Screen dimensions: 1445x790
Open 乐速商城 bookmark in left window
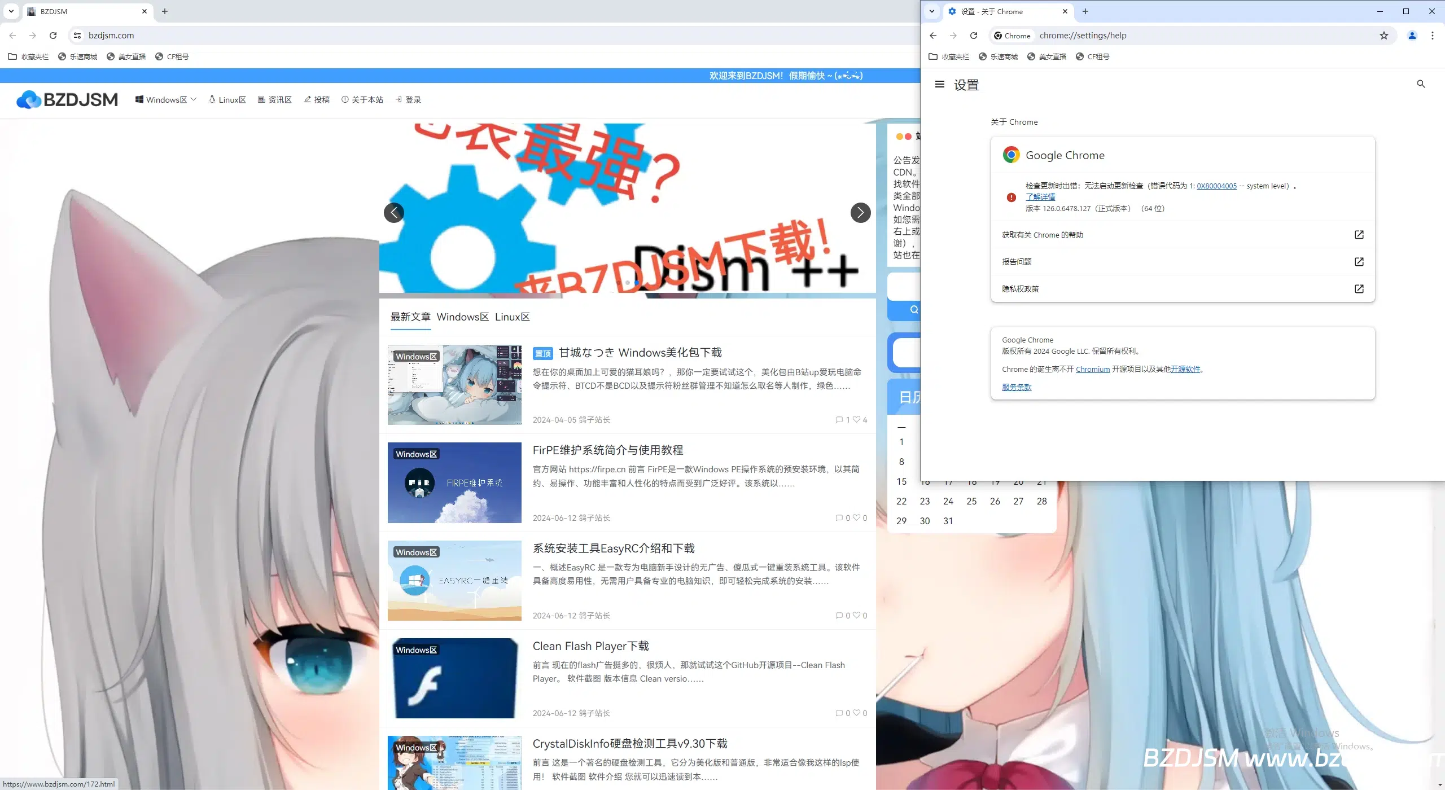(78, 56)
